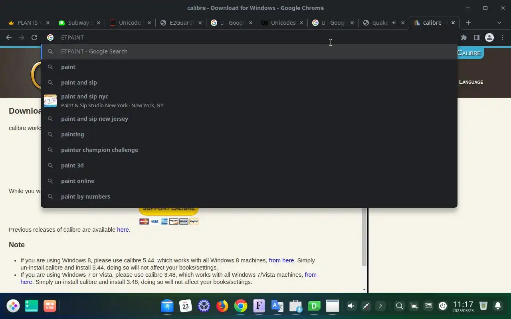Select the 'ETPAINT - Google Search' suggestion

tap(249, 51)
